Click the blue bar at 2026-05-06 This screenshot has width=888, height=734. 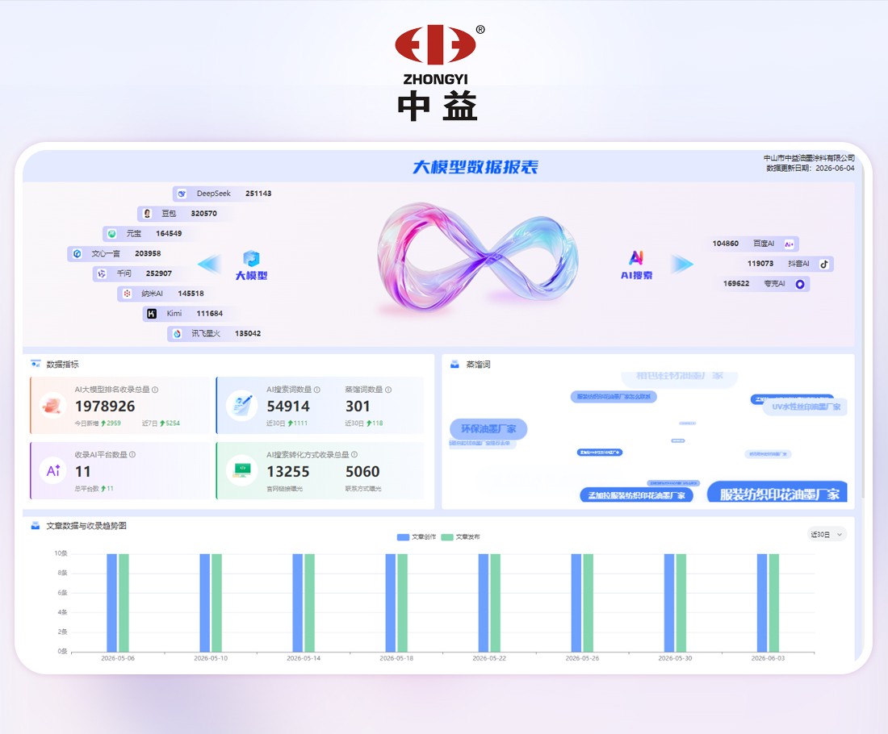click(x=111, y=603)
